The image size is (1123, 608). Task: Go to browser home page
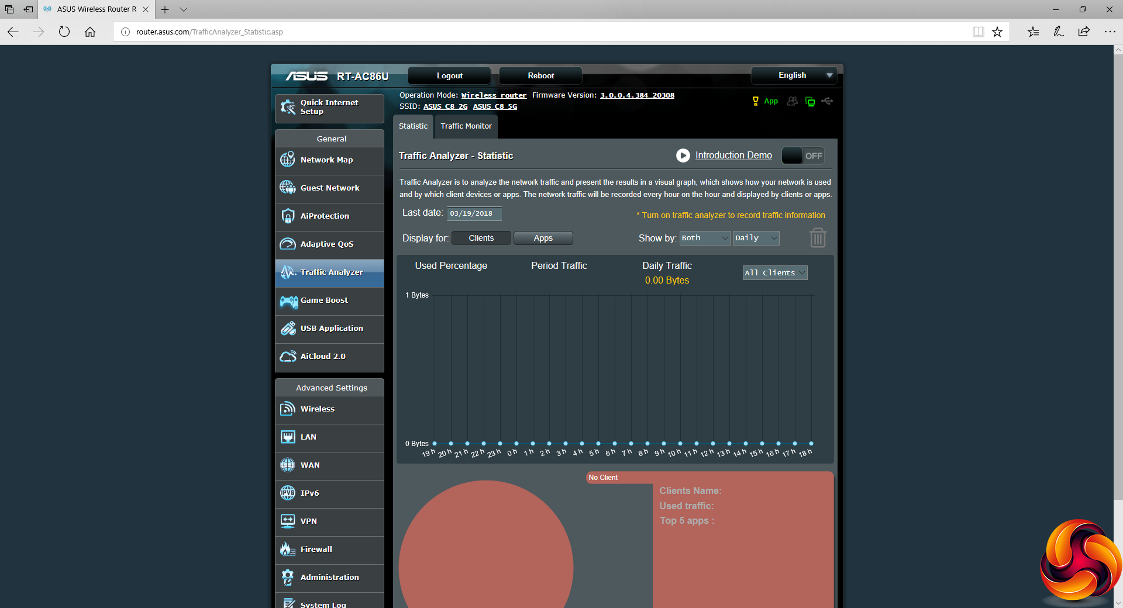90,32
